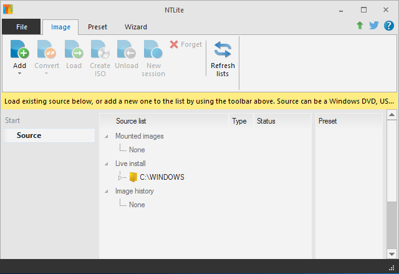The image size is (399, 274).
Task: Open the green update arrow icon
Action: 360,26
